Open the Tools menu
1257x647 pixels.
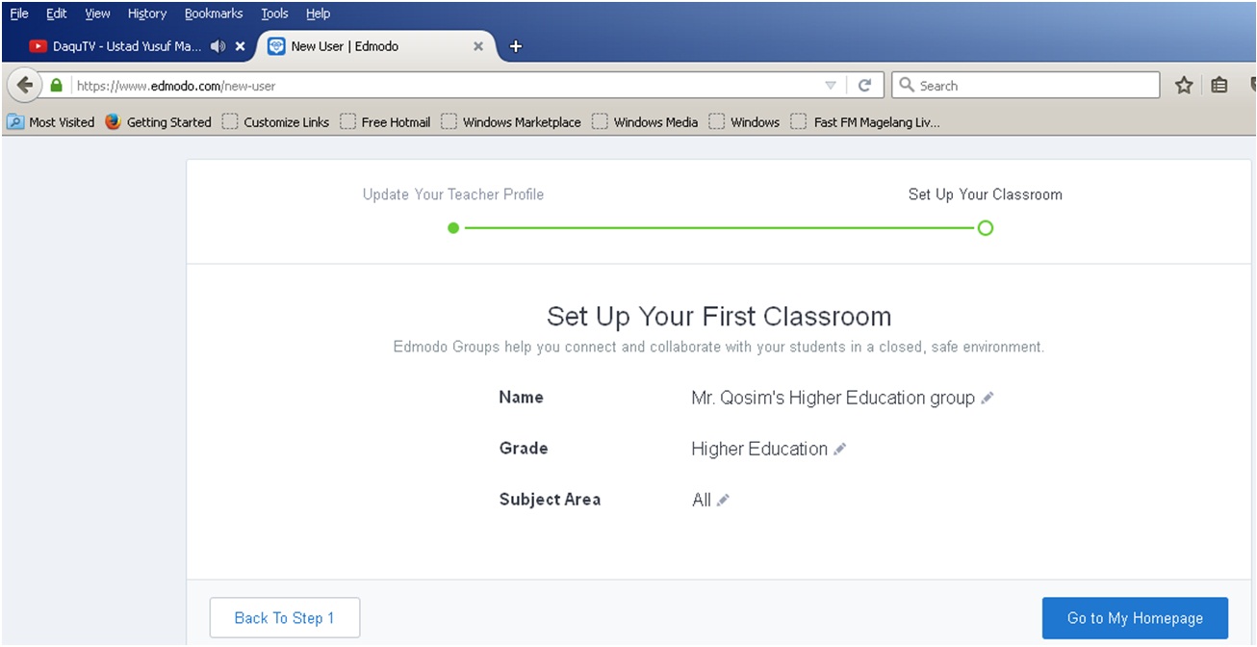(x=274, y=13)
